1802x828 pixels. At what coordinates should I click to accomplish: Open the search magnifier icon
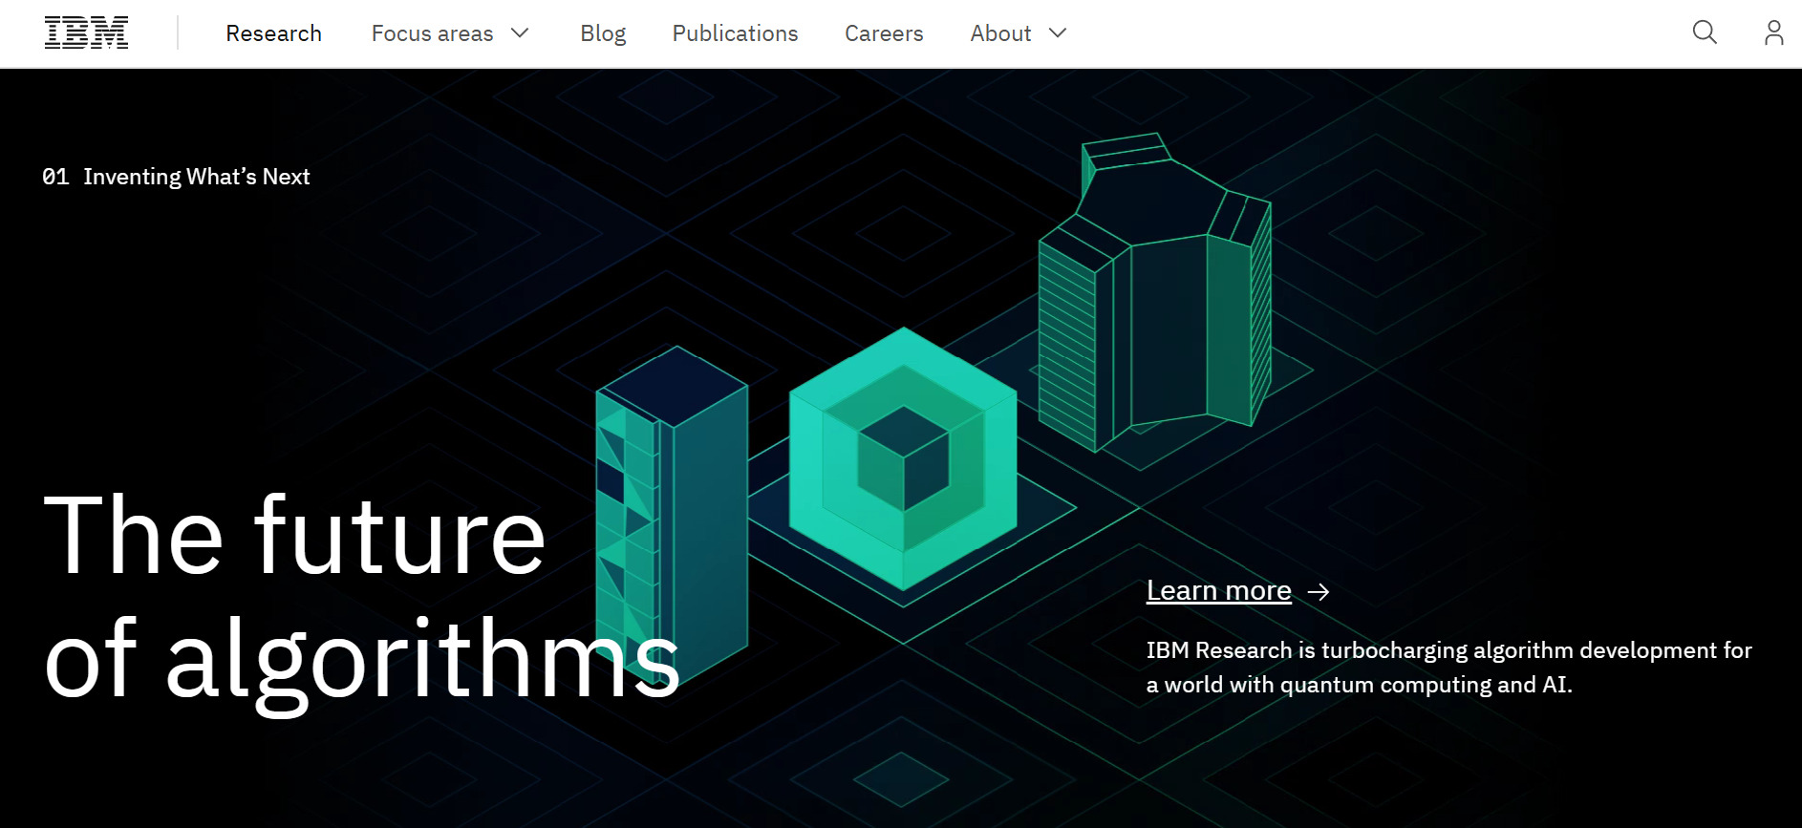(1705, 32)
